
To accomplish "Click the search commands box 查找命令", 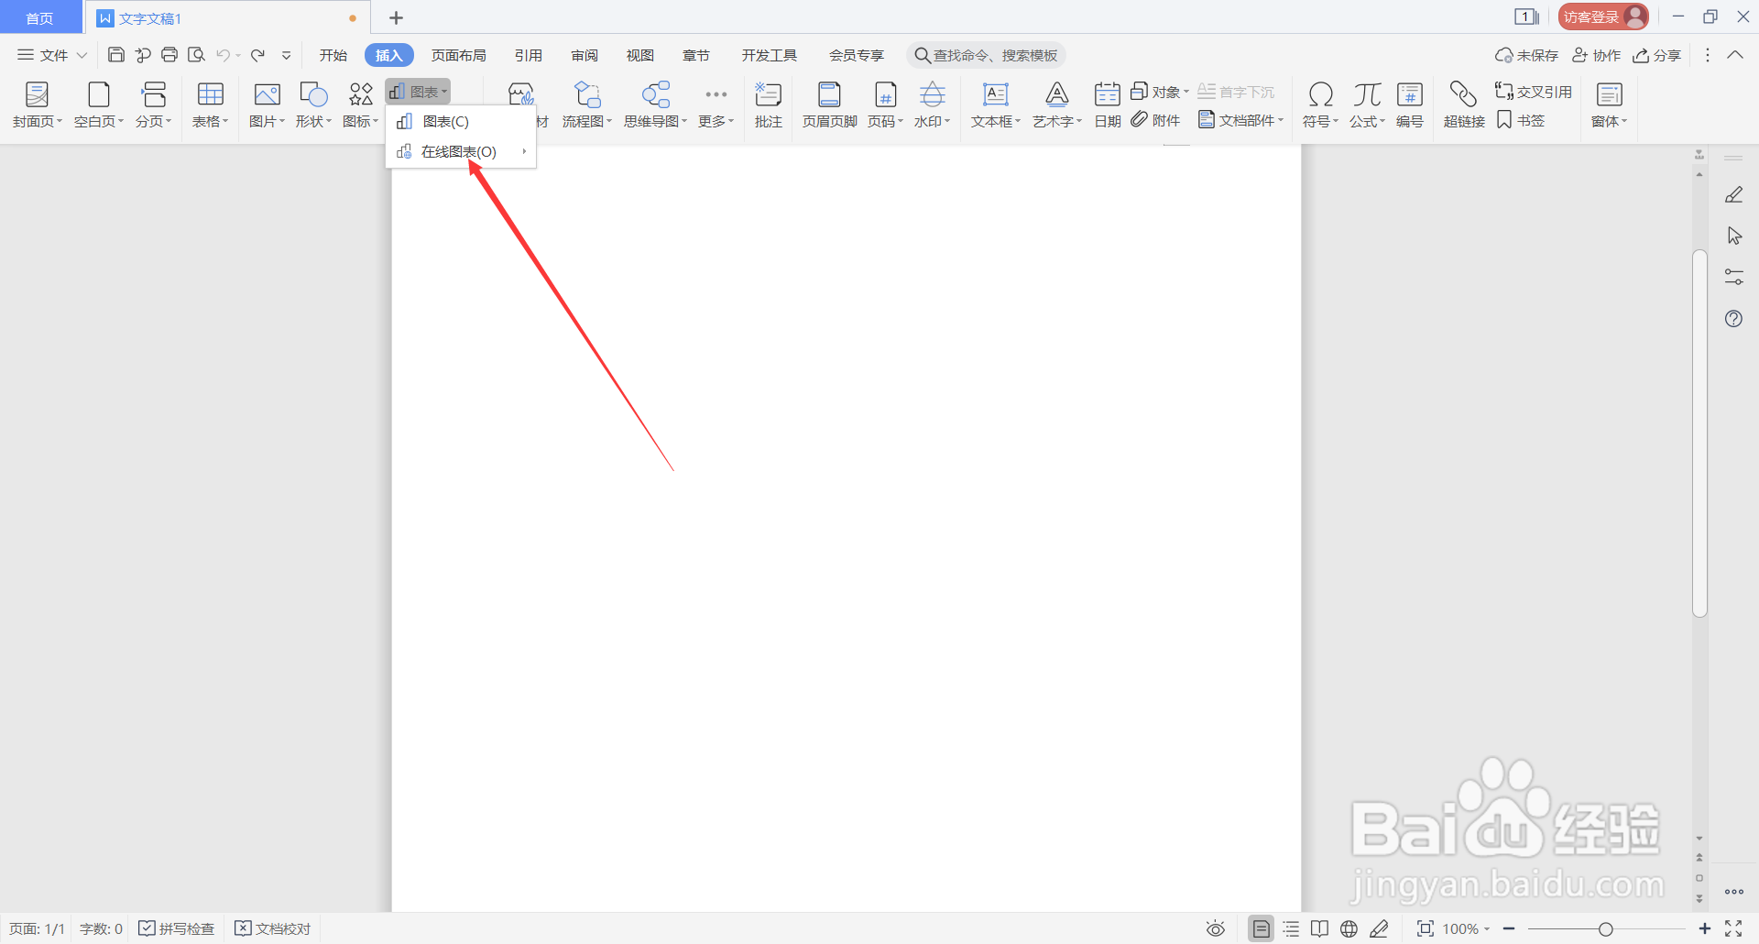I will (x=987, y=55).
